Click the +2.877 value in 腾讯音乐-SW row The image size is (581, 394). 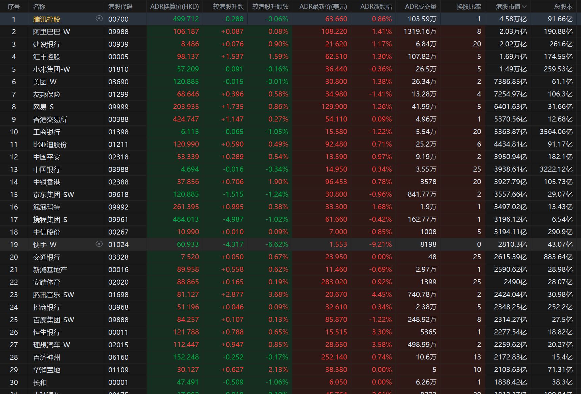pyautogui.click(x=232, y=294)
